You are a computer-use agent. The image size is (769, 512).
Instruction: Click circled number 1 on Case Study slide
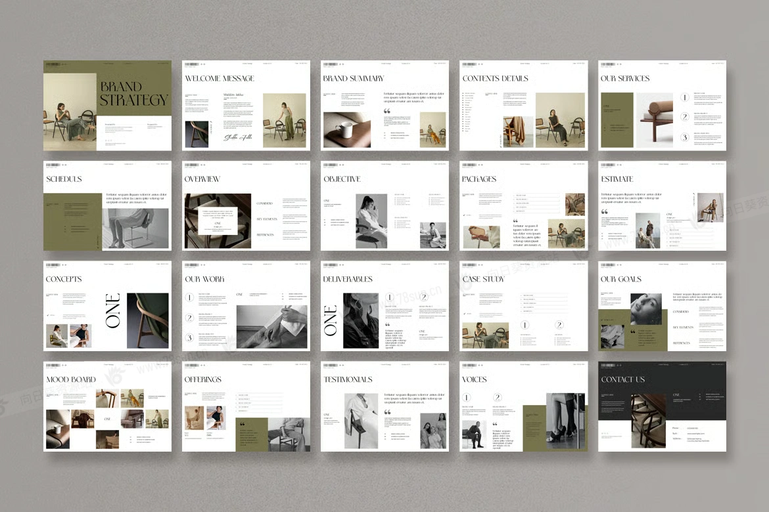[524, 325]
